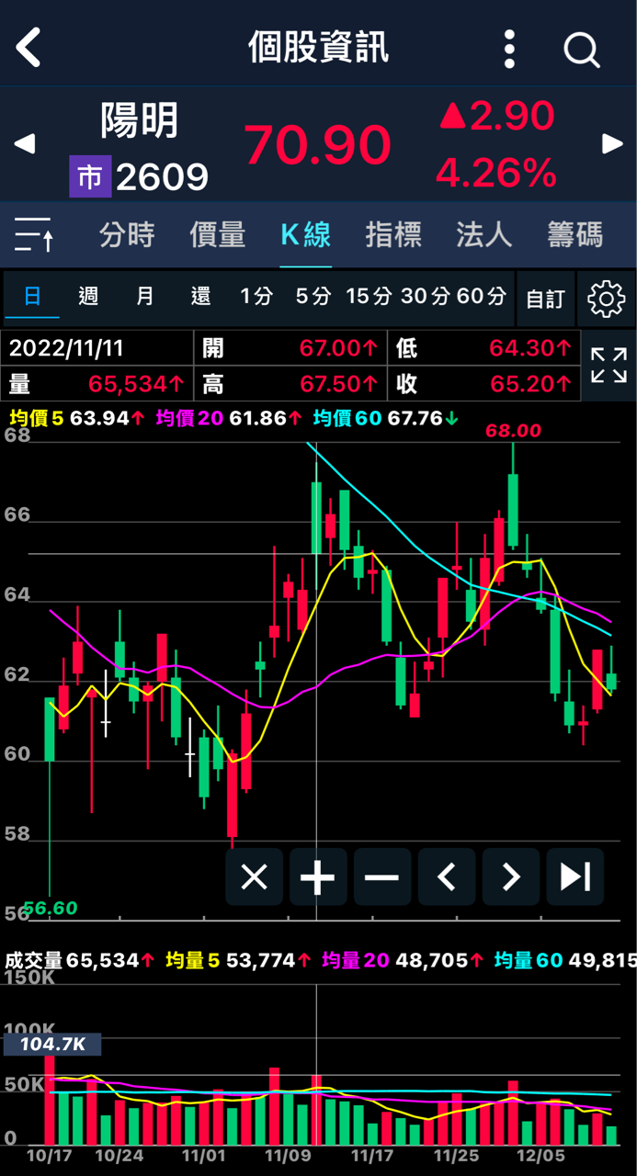The height and width of the screenshot is (1176, 637).
Task: Tap the page title 個股資訊
Action: coord(319,48)
